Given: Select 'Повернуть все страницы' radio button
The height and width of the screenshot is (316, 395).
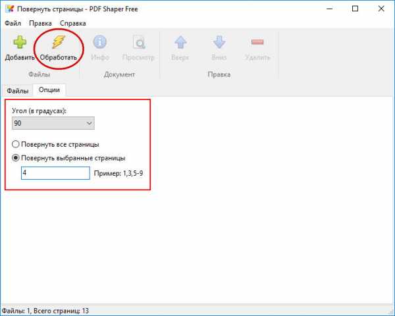Looking at the screenshot, I should [x=16, y=144].
